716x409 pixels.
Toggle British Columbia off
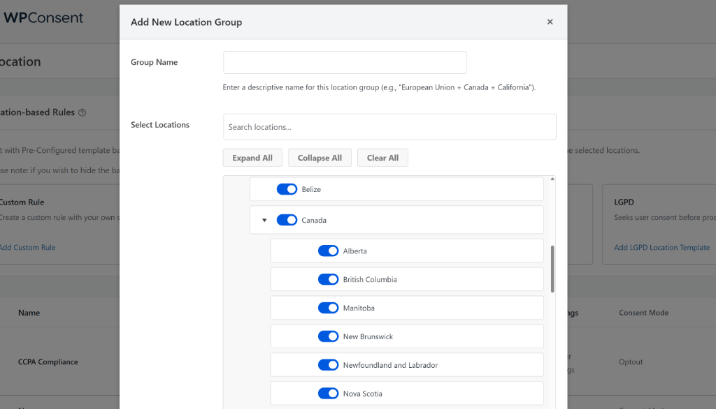[329, 278]
